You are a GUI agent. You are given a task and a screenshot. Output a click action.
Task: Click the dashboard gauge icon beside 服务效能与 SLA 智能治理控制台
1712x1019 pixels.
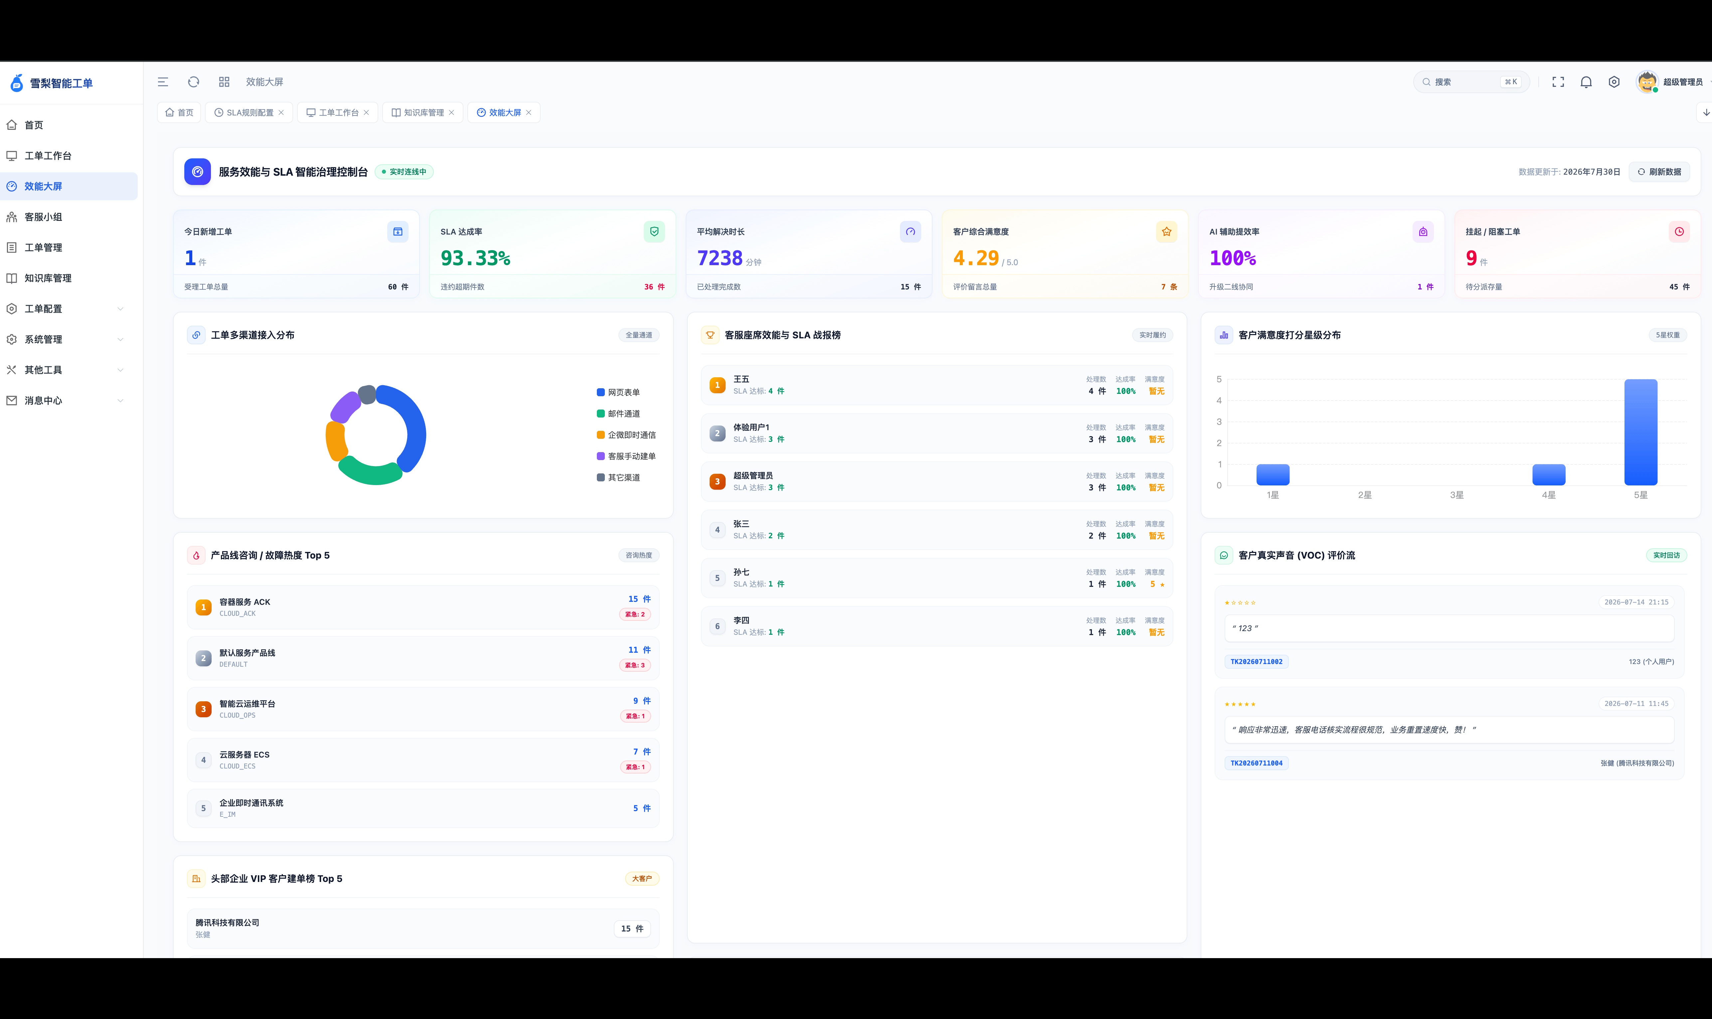pos(197,172)
